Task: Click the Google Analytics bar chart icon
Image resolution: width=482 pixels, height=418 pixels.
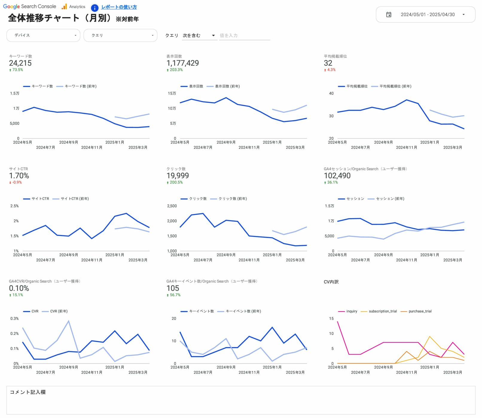Action: point(64,7)
